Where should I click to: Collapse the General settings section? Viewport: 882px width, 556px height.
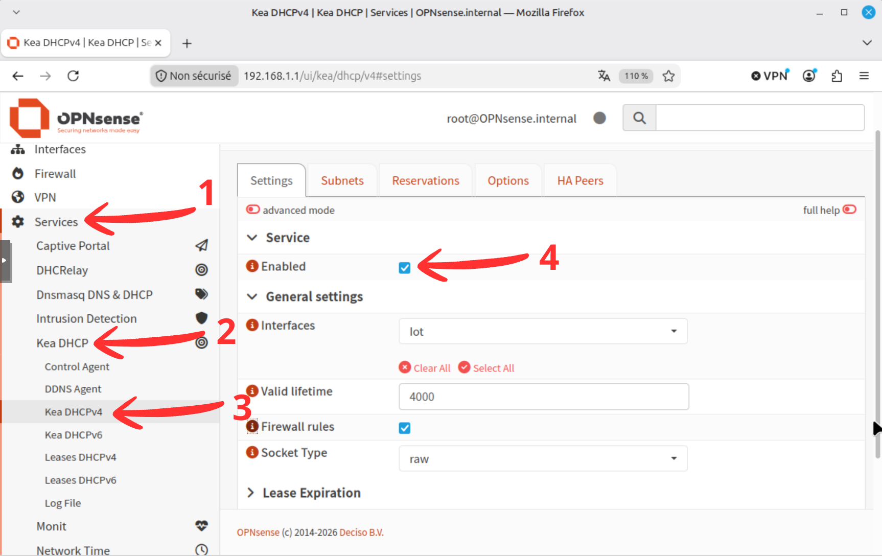coord(252,297)
